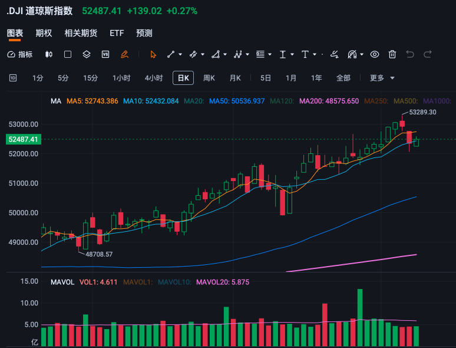456x348 pixels.
Task: Select the parallel channel drawing tool
Action: click(x=193, y=54)
